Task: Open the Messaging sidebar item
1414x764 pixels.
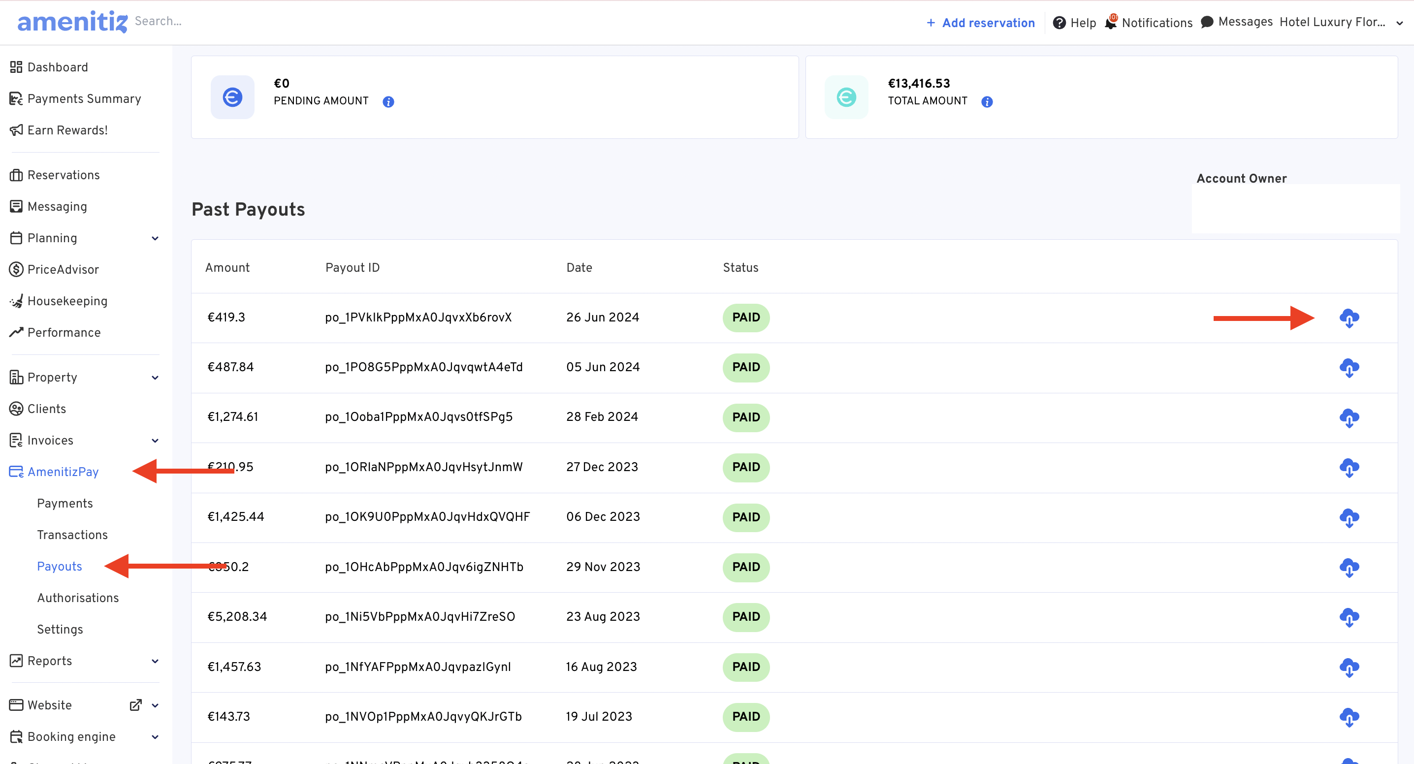Action: coord(57,207)
